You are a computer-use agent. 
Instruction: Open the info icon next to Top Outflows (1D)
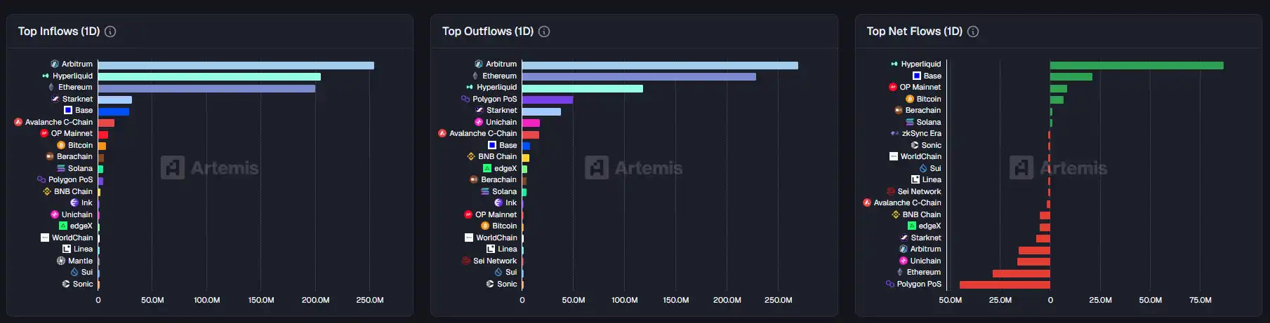pos(544,32)
